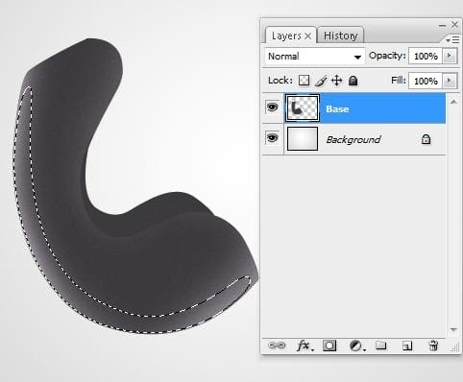The image size is (463, 382).
Task: Create a new layer
Action: [x=407, y=346]
